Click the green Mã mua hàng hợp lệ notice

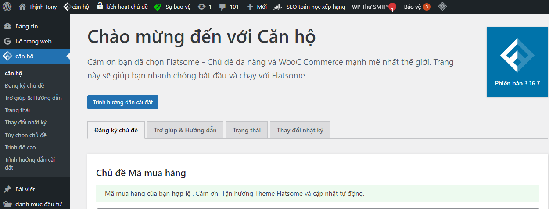tap(318, 193)
